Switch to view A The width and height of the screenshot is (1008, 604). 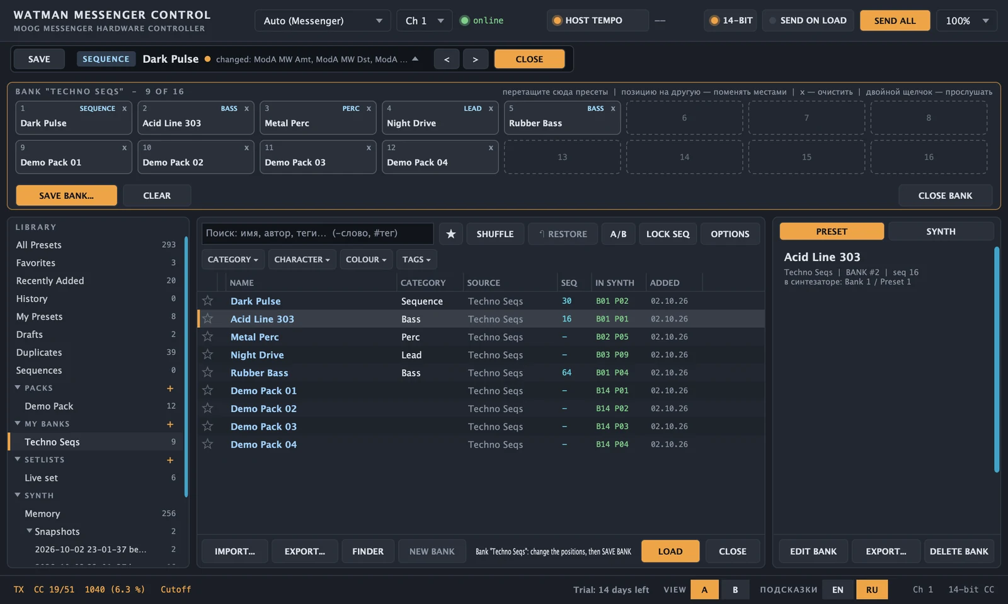704,590
